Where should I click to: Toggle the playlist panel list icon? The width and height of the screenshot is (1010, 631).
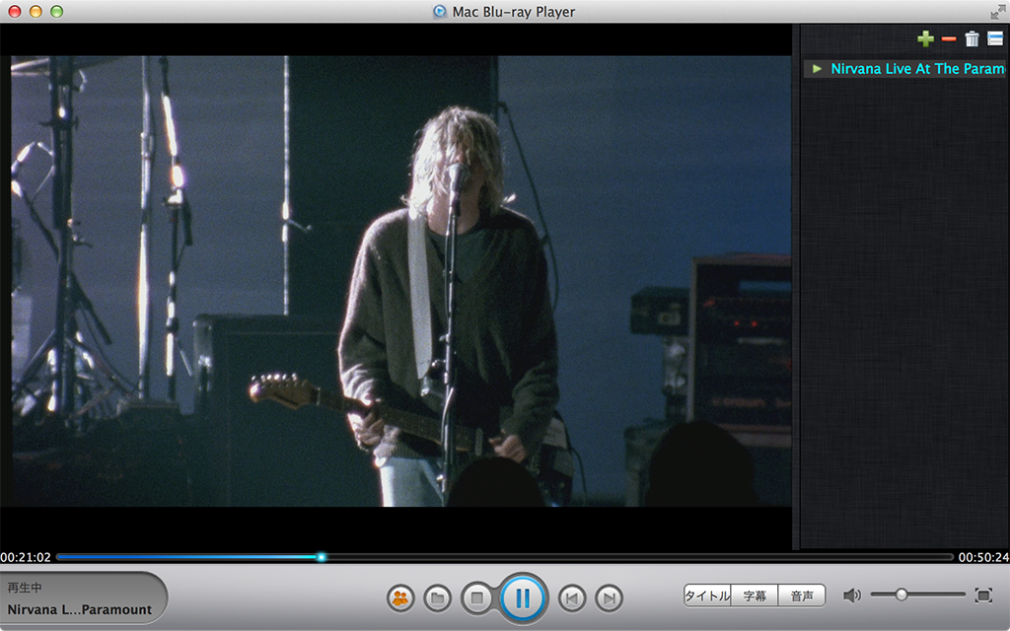(x=995, y=38)
